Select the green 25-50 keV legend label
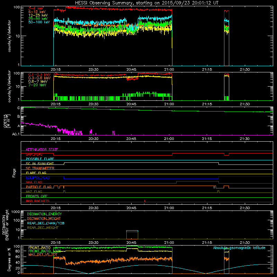 [x=38, y=19]
